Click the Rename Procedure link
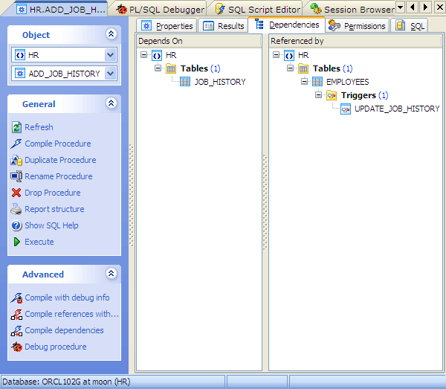 59,176
